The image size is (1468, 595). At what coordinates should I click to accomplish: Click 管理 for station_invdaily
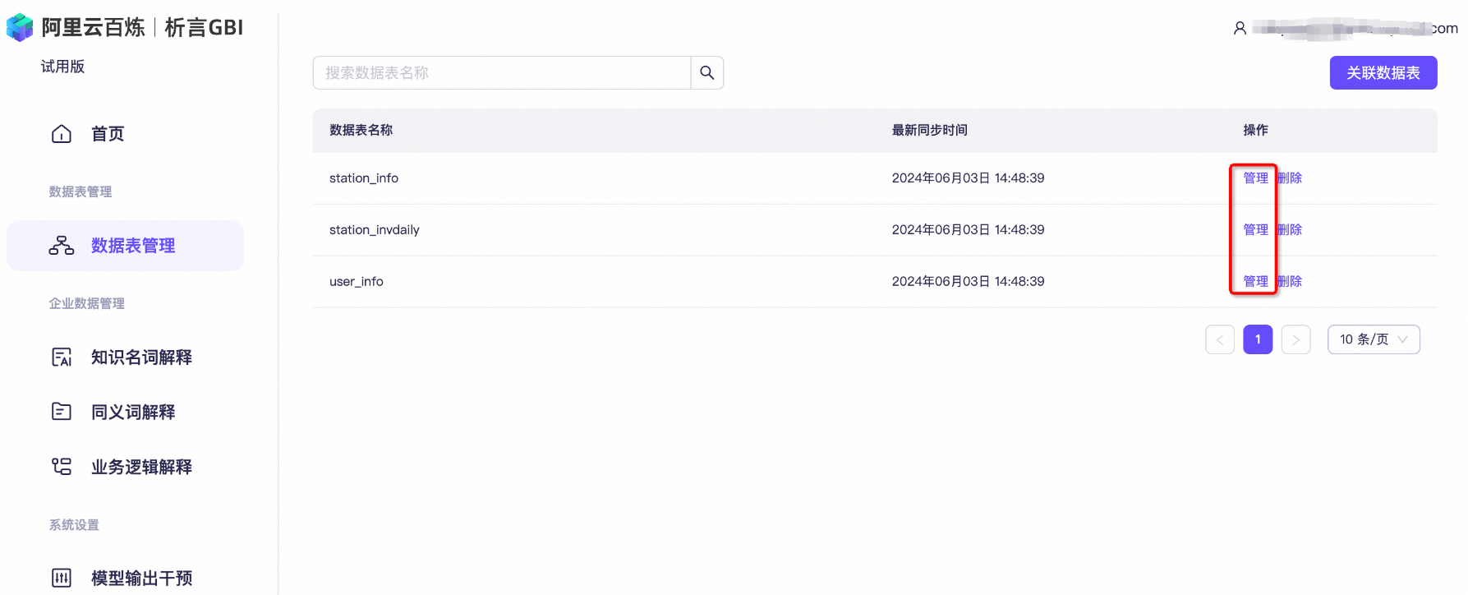click(x=1255, y=230)
